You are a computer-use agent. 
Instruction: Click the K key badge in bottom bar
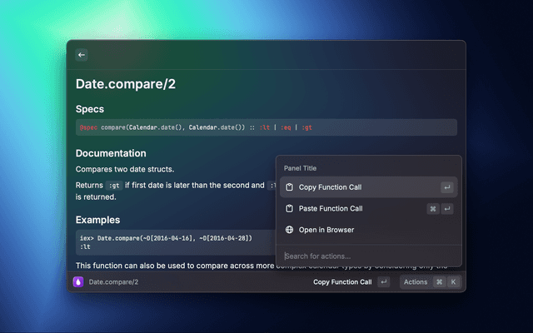point(454,282)
